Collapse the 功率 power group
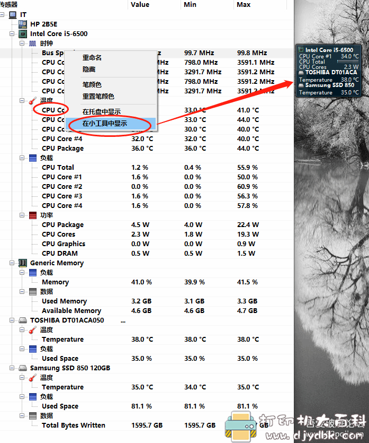 click(x=22, y=215)
